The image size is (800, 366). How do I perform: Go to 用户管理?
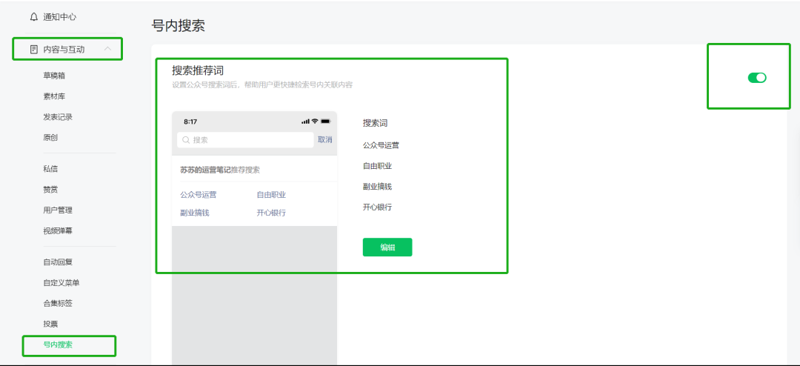58,210
